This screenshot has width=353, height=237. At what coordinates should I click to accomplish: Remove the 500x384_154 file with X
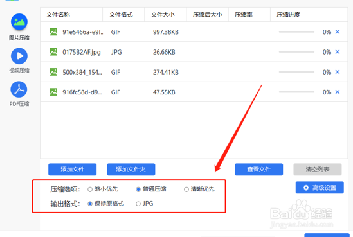(337, 72)
